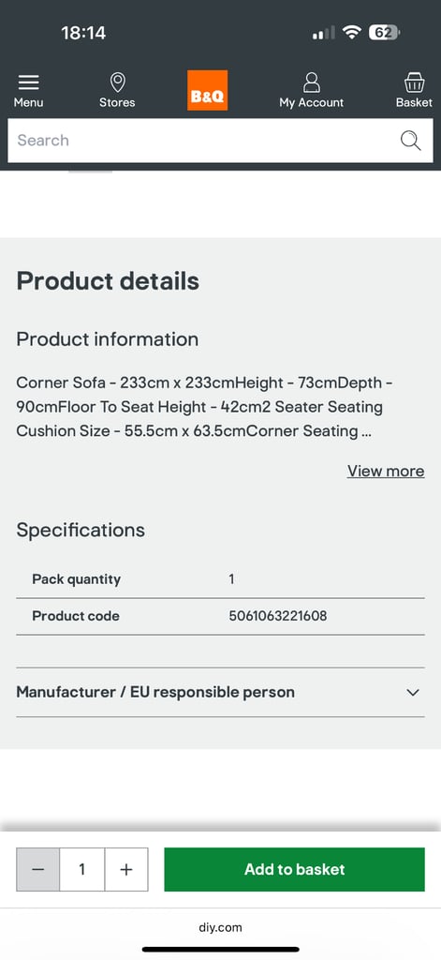The image size is (441, 960).
Task: Go to B&Q home via orange logo
Action: tap(207, 90)
